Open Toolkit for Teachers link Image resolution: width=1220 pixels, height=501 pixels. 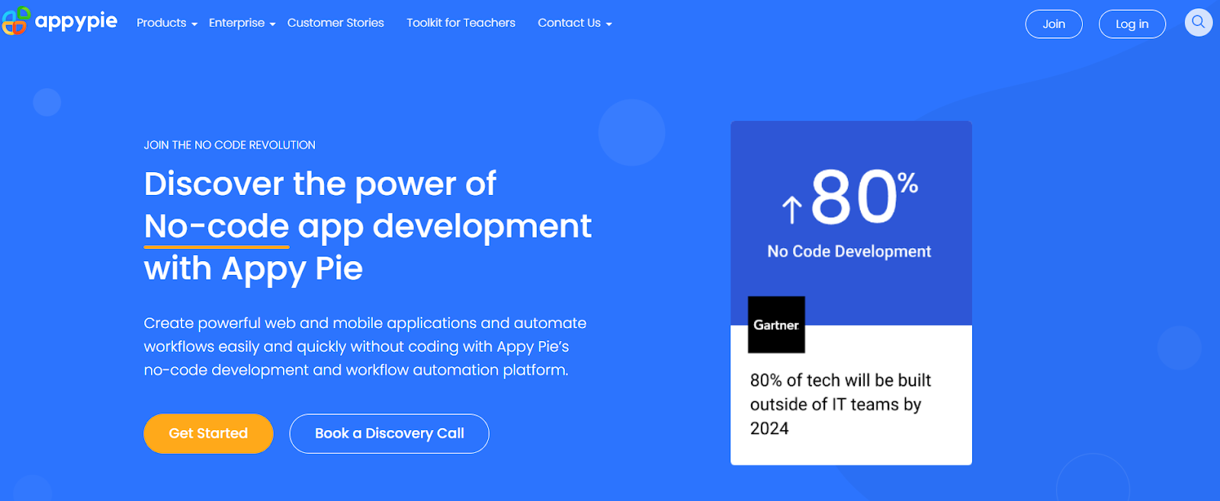(x=461, y=23)
